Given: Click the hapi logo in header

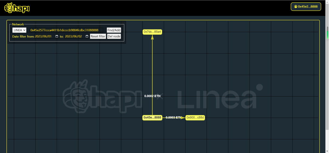Looking at the screenshot, I should tap(17, 8).
